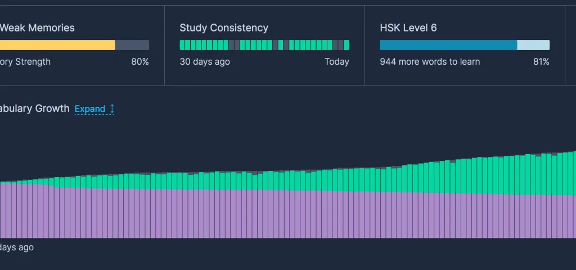Click the first green Study Consistency day segment
Viewport: 576px width, 270px height.
pyautogui.click(x=183, y=45)
